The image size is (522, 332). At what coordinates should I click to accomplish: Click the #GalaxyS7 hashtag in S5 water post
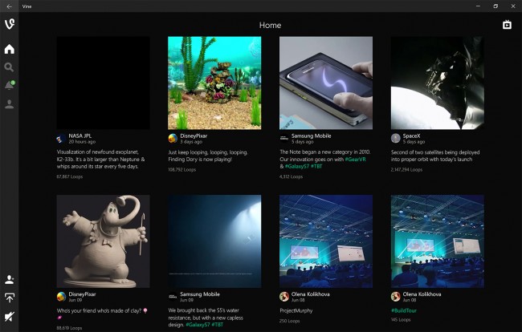(x=198, y=324)
